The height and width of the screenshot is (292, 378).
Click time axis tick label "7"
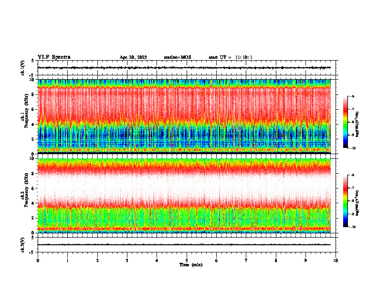pos(246,261)
